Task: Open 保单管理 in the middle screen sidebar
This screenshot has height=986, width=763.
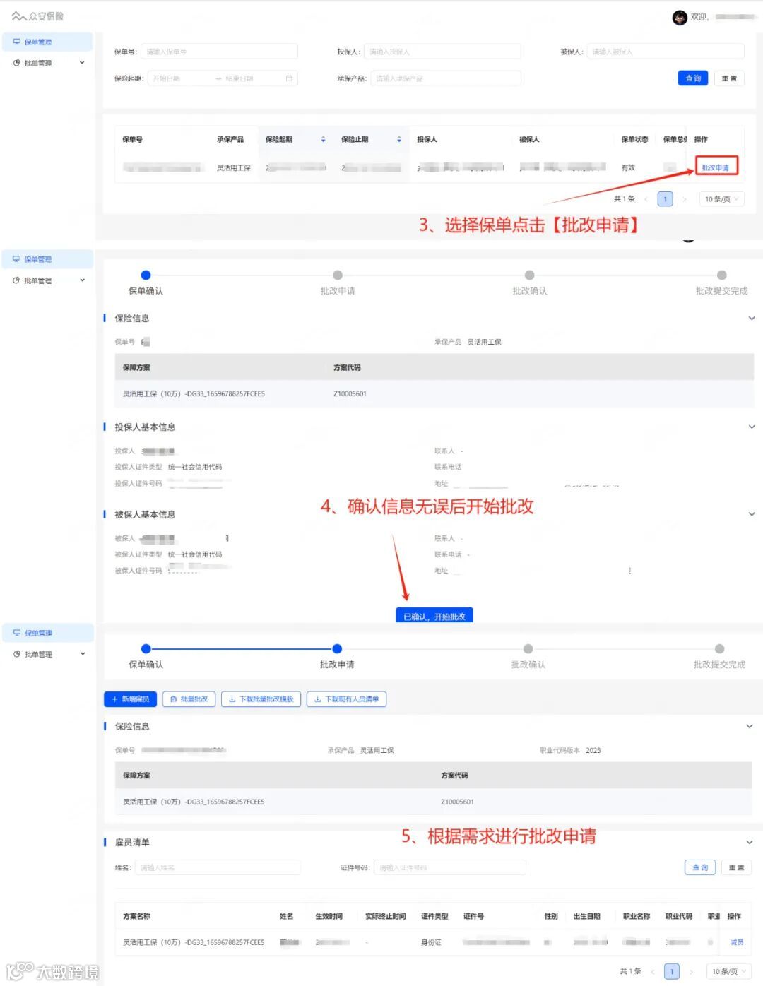Action: (47, 259)
